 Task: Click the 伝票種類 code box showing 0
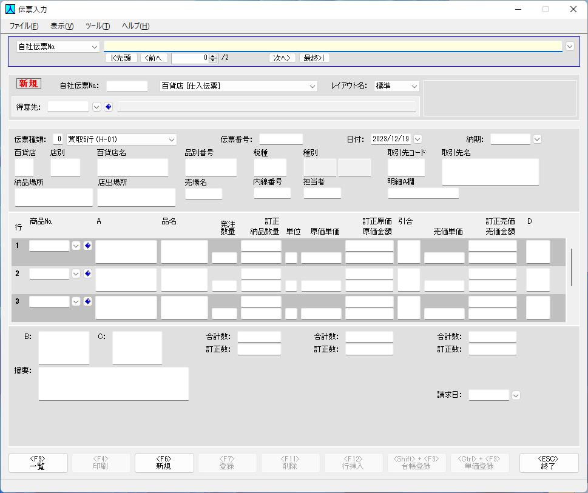58,139
